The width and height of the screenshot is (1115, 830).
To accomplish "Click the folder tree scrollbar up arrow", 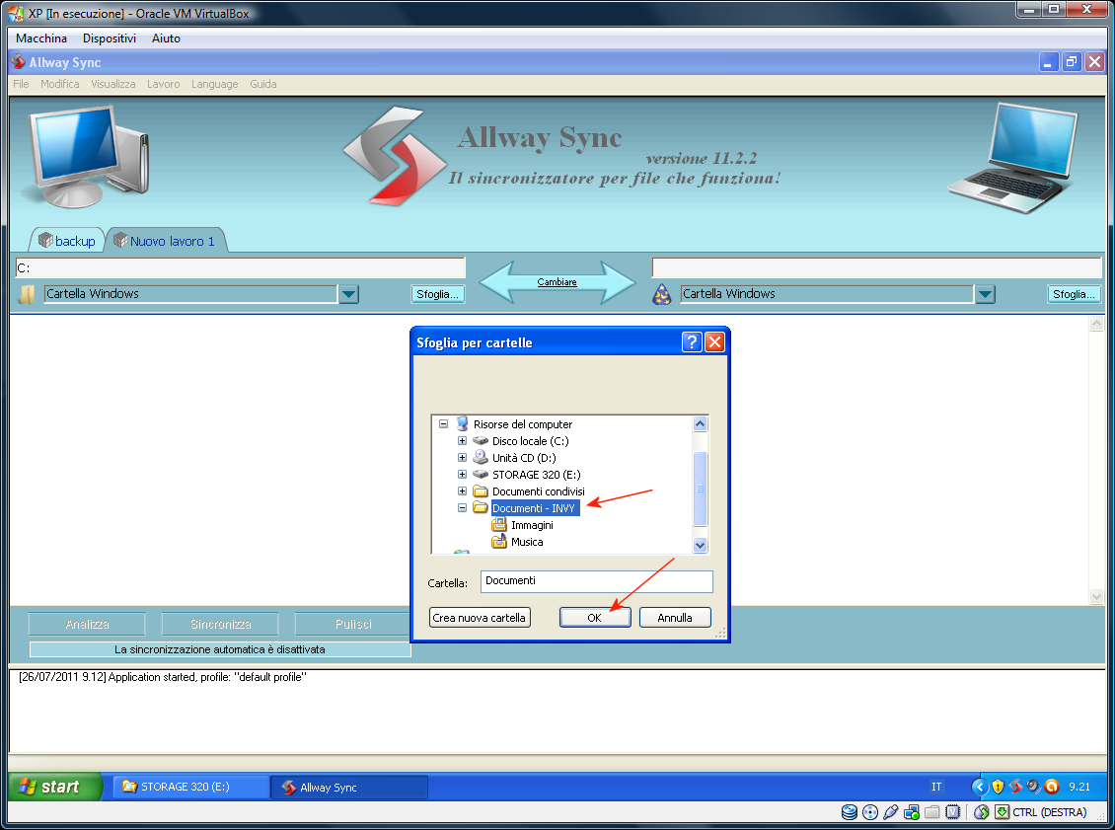I will pos(700,424).
